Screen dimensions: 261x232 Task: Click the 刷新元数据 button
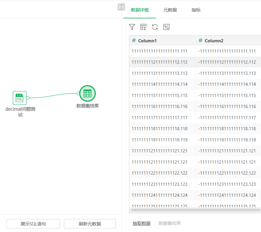click(x=90, y=224)
